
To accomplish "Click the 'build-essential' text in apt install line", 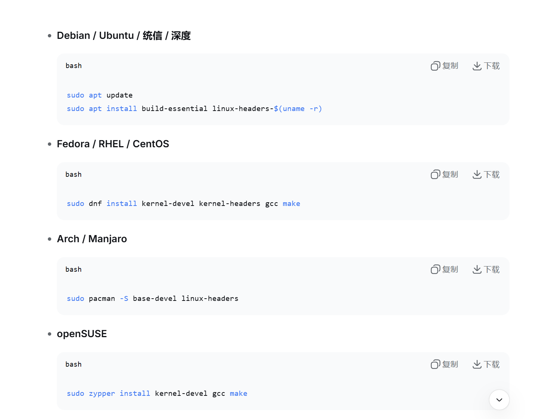I will click(x=175, y=109).
